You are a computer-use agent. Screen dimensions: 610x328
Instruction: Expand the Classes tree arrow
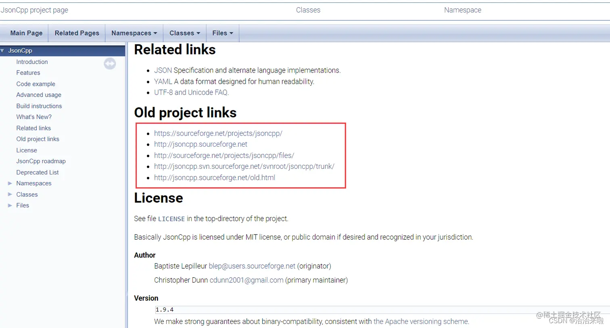(10, 194)
